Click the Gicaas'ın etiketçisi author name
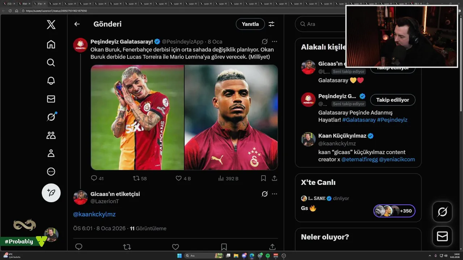Viewport: 463px width, 260px height. [x=115, y=194]
